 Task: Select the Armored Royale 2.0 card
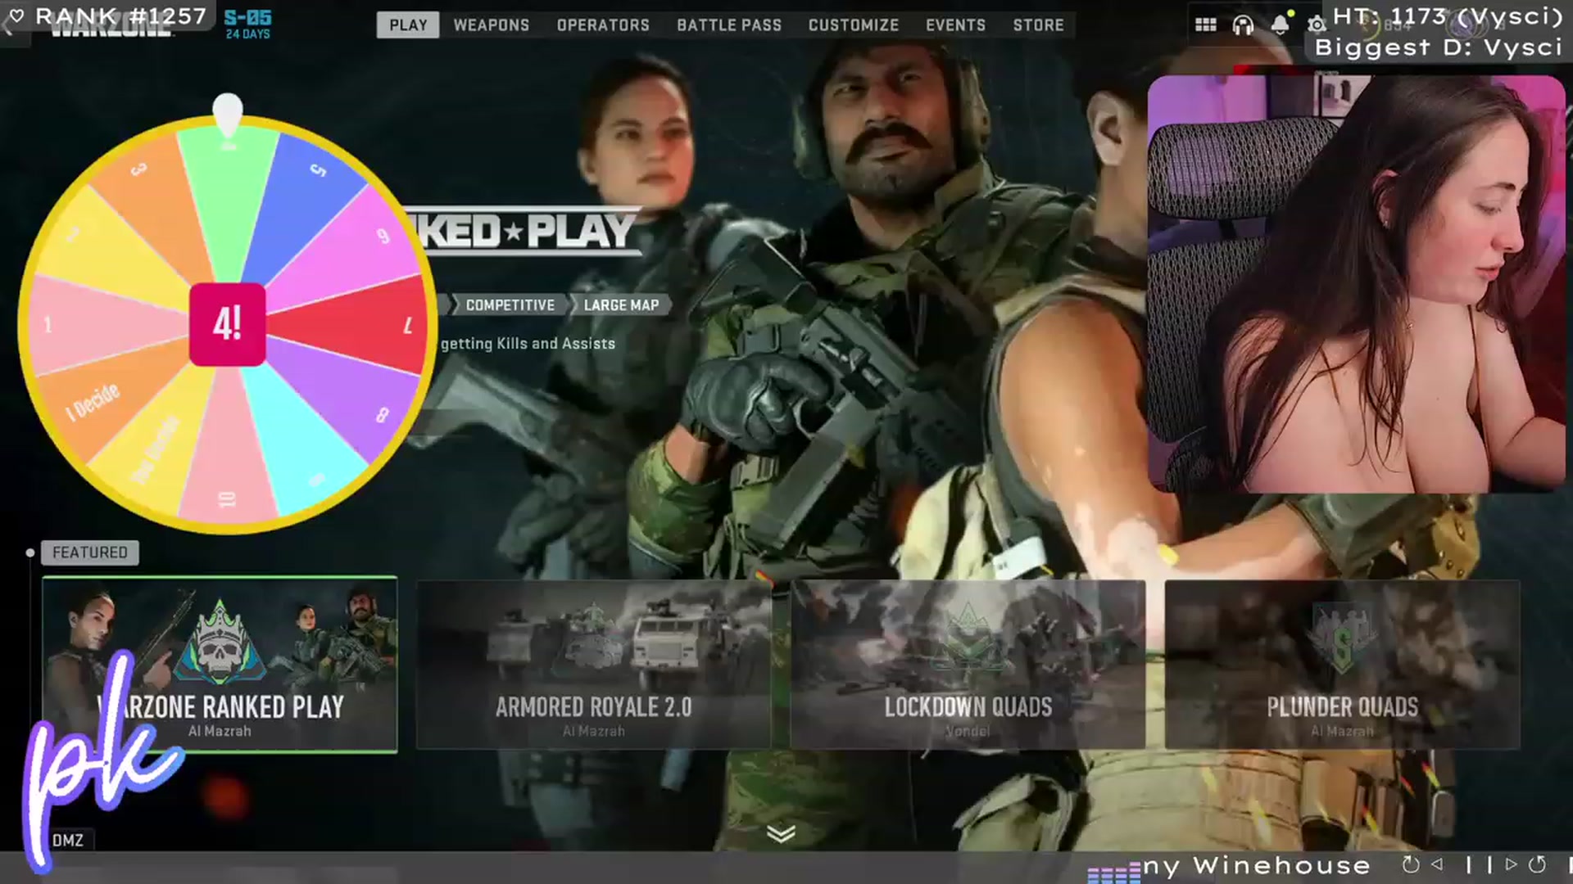point(594,665)
